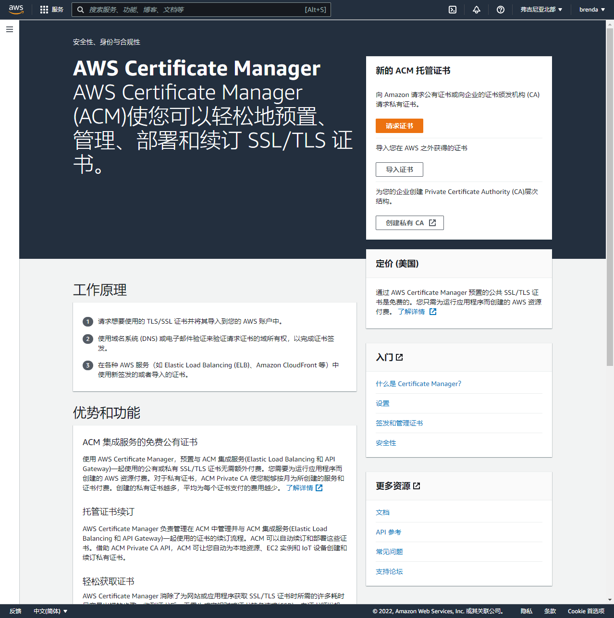Focus the 搜索服务 search field
This screenshot has width=614, height=618.
pos(201,10)
